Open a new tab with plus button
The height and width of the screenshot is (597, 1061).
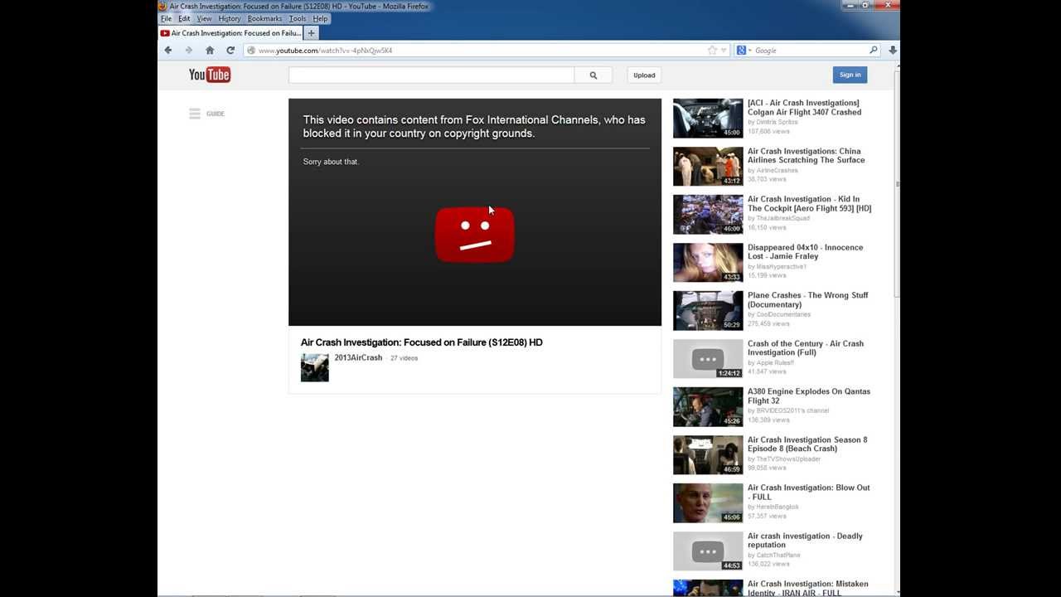tap(312, 33)
